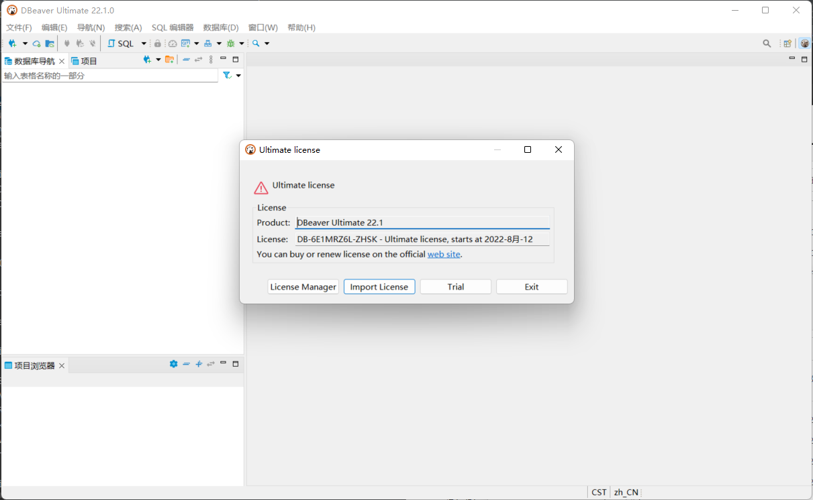Maximize the database navigator panel

click(x=236, y=60)
